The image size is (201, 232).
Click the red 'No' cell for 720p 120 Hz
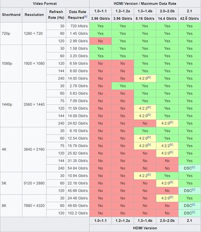click(x=100, y=41)
